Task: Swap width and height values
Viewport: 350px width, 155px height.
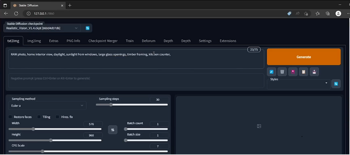Action: 113,130
